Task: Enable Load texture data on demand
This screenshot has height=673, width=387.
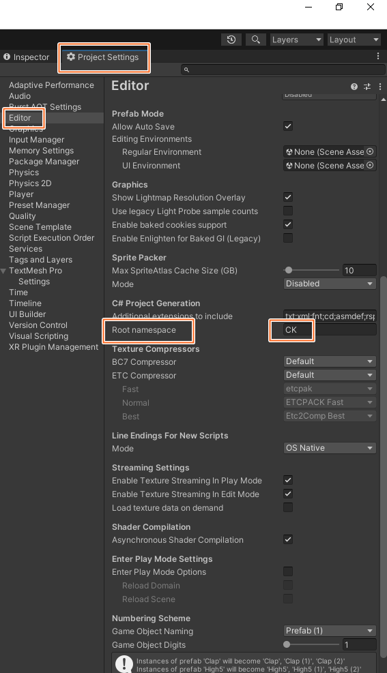Action: 288,507
